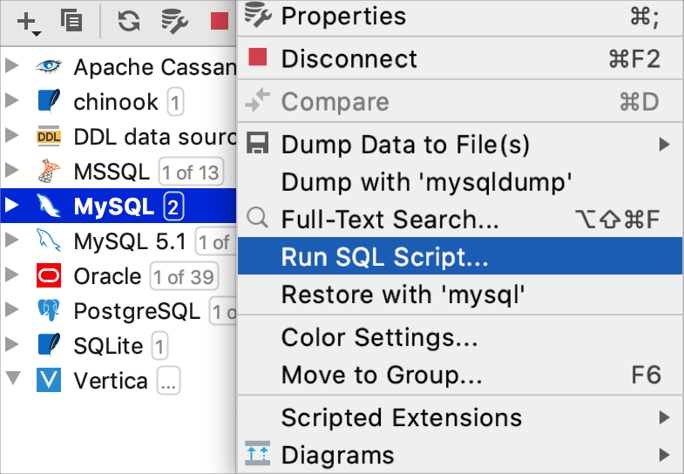Viewport: 684px width, 474px height.
Task: Expand the MySQL 5.1 node
Action: [x=12, y=240]
